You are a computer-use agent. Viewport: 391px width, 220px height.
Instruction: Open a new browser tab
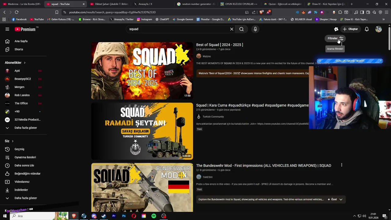click(352, 4)
